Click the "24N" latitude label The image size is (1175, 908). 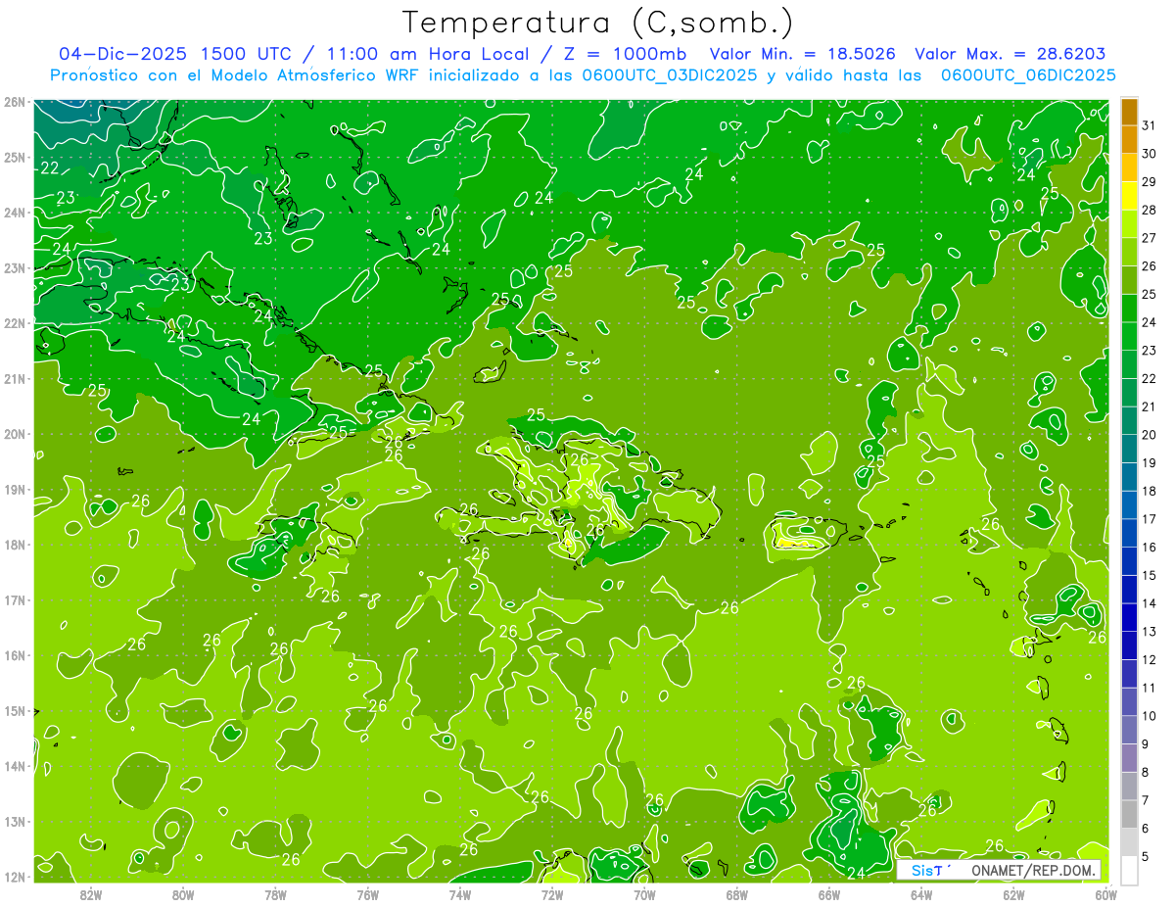click(x=15, y=213)
